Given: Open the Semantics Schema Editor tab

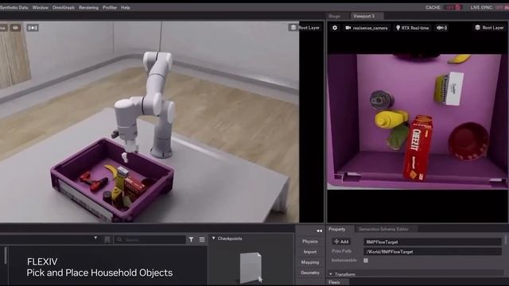Looking at the screenshot, I should [383, 230].
